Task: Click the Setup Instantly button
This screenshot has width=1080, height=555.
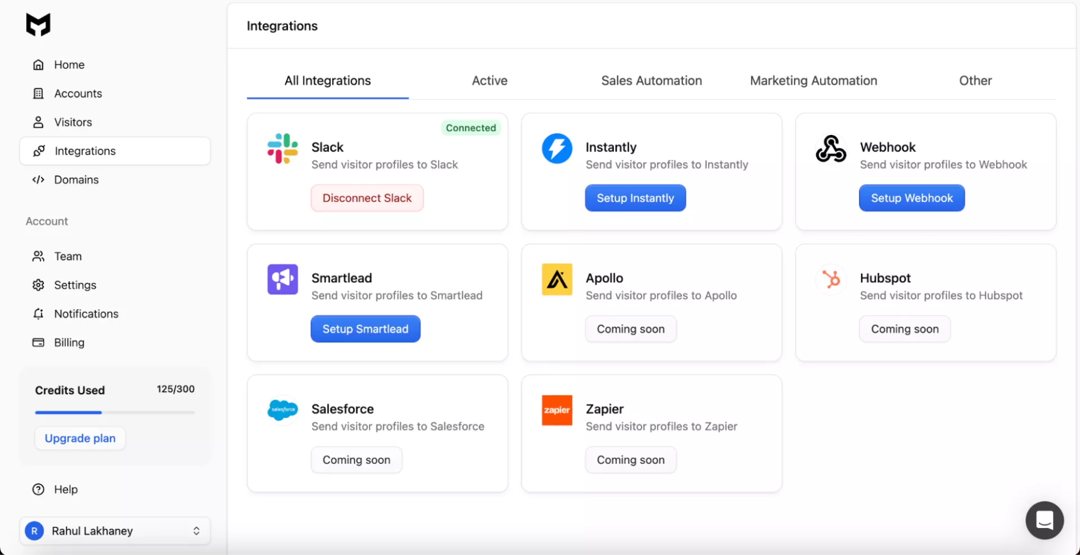Action: [635, 198]
